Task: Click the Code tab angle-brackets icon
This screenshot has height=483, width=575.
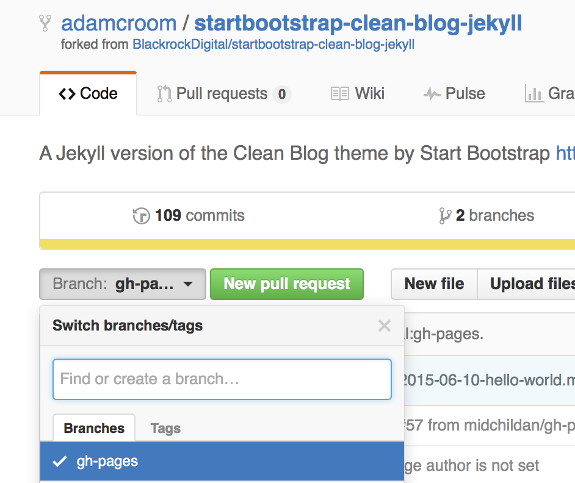Action: click(67, 94)
